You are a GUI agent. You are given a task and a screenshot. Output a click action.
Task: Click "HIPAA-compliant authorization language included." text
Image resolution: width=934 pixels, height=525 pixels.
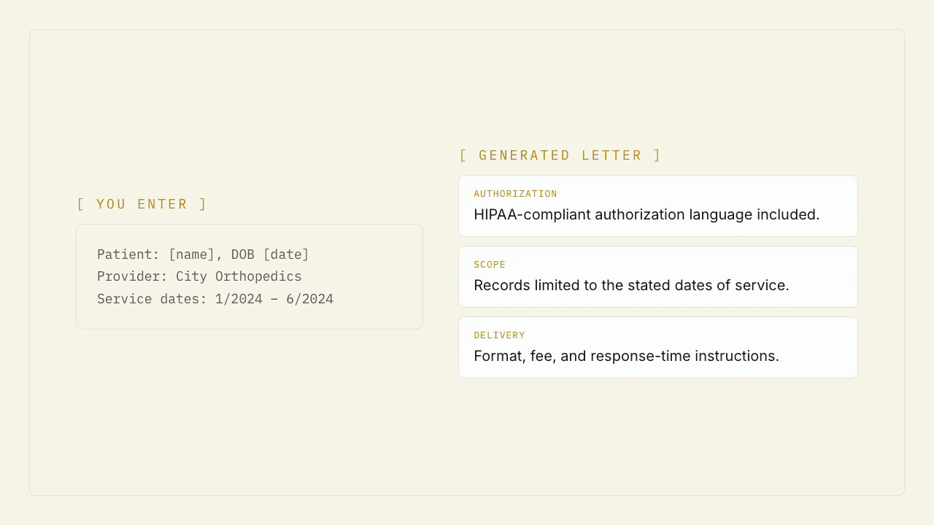click(647, 214)
